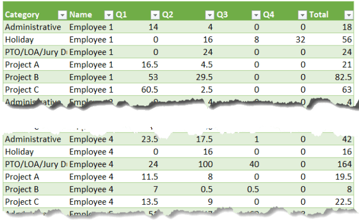Select Total value 63 for Employee 1
The image size is (359, 221).
(x=347, y=90)
